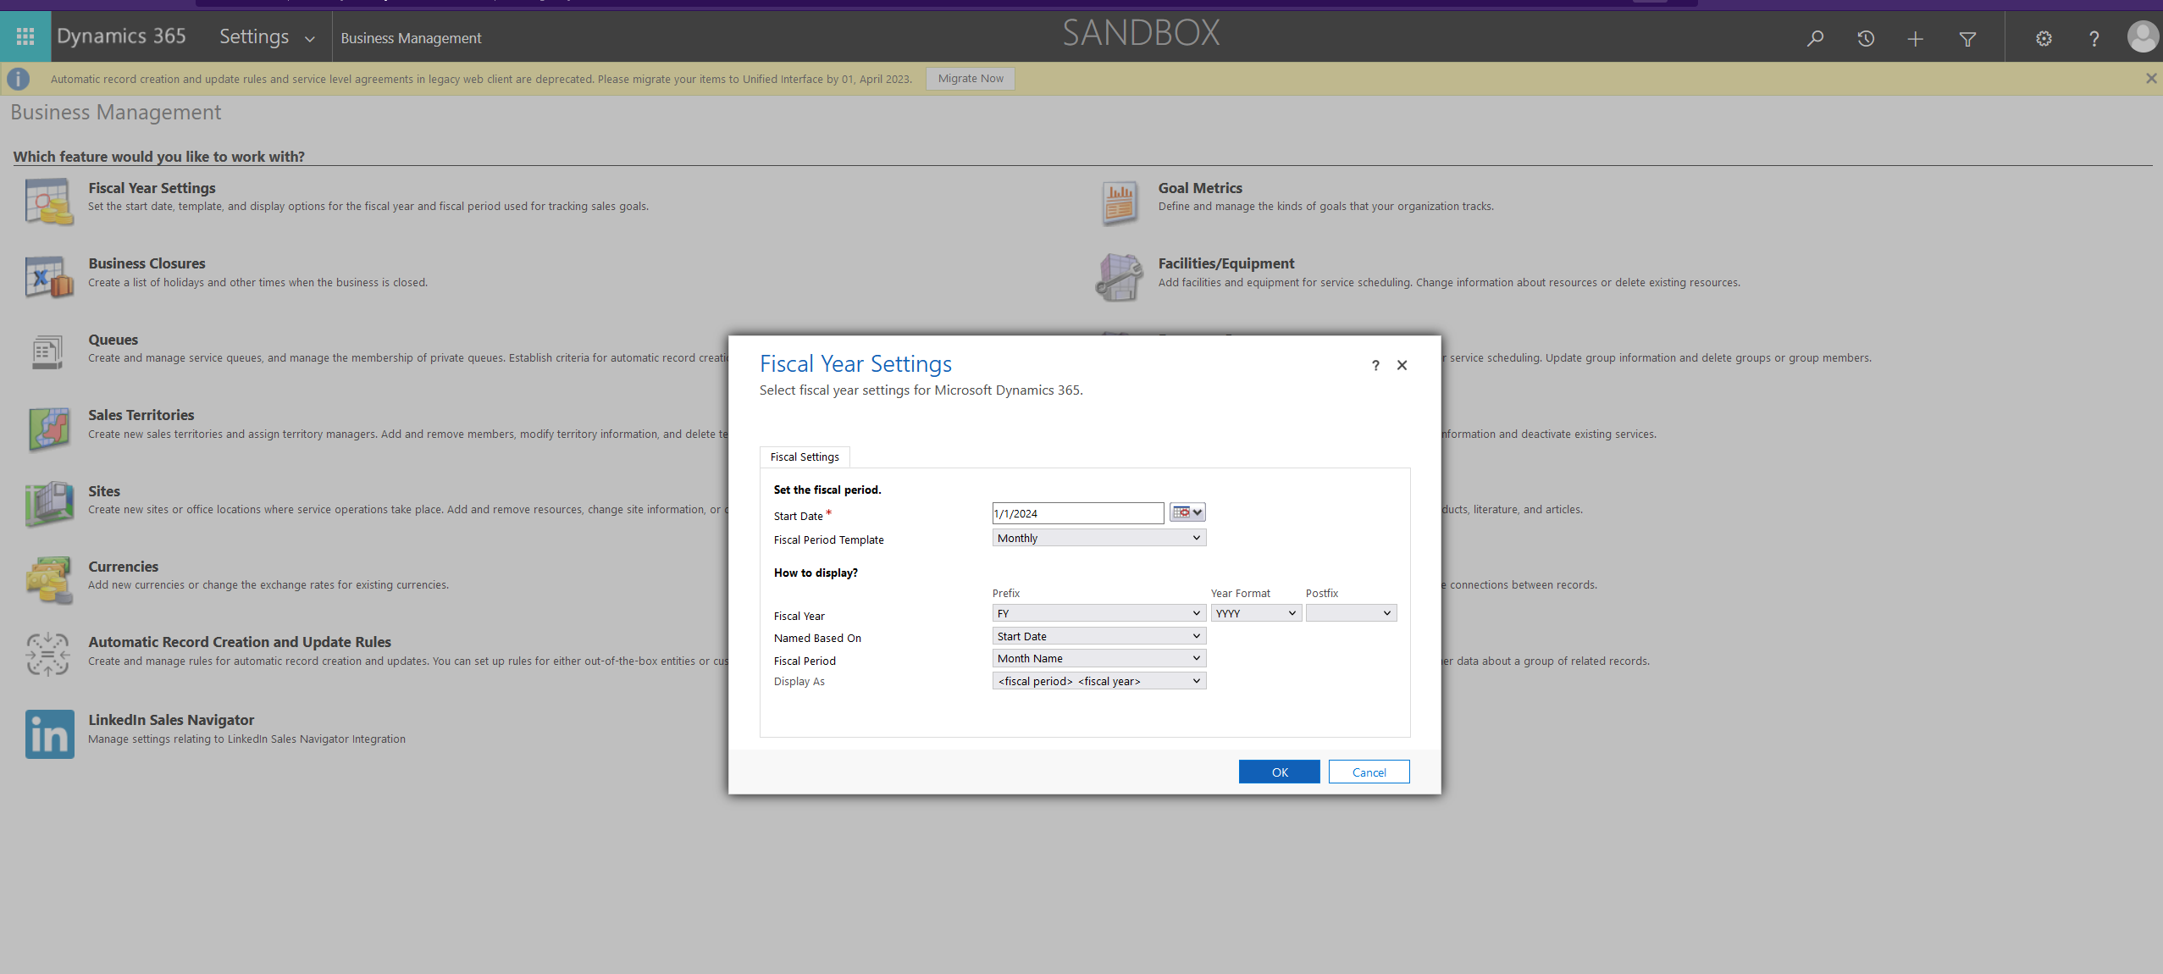Open the Fiscal Year Settings link
The height and width of the screenshot is (974, 2163).
152,188
